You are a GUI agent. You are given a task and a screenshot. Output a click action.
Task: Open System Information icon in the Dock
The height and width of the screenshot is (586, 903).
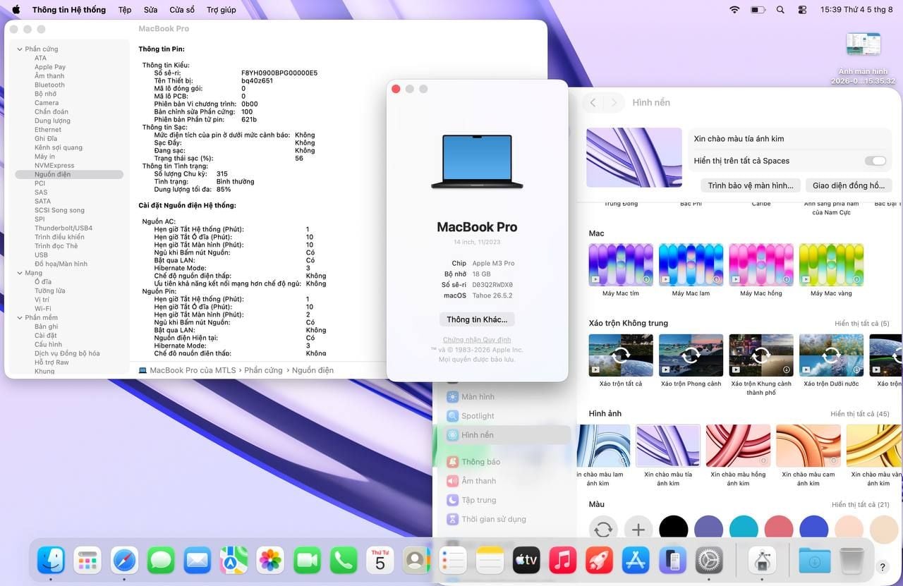(761, 561)
